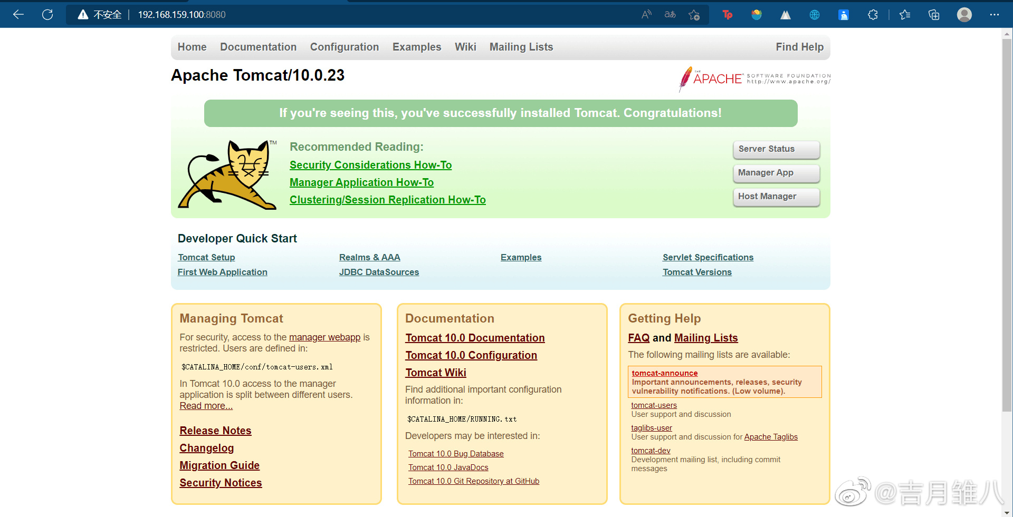Click the browser back arrow
This screenshot has height=517, width=1013.
[18, 15]
